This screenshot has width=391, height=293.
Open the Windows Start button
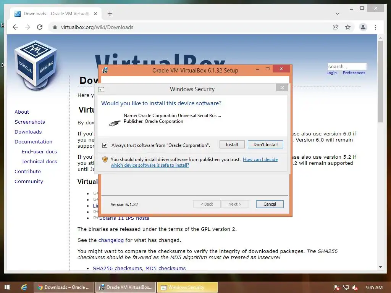(7, 287)
